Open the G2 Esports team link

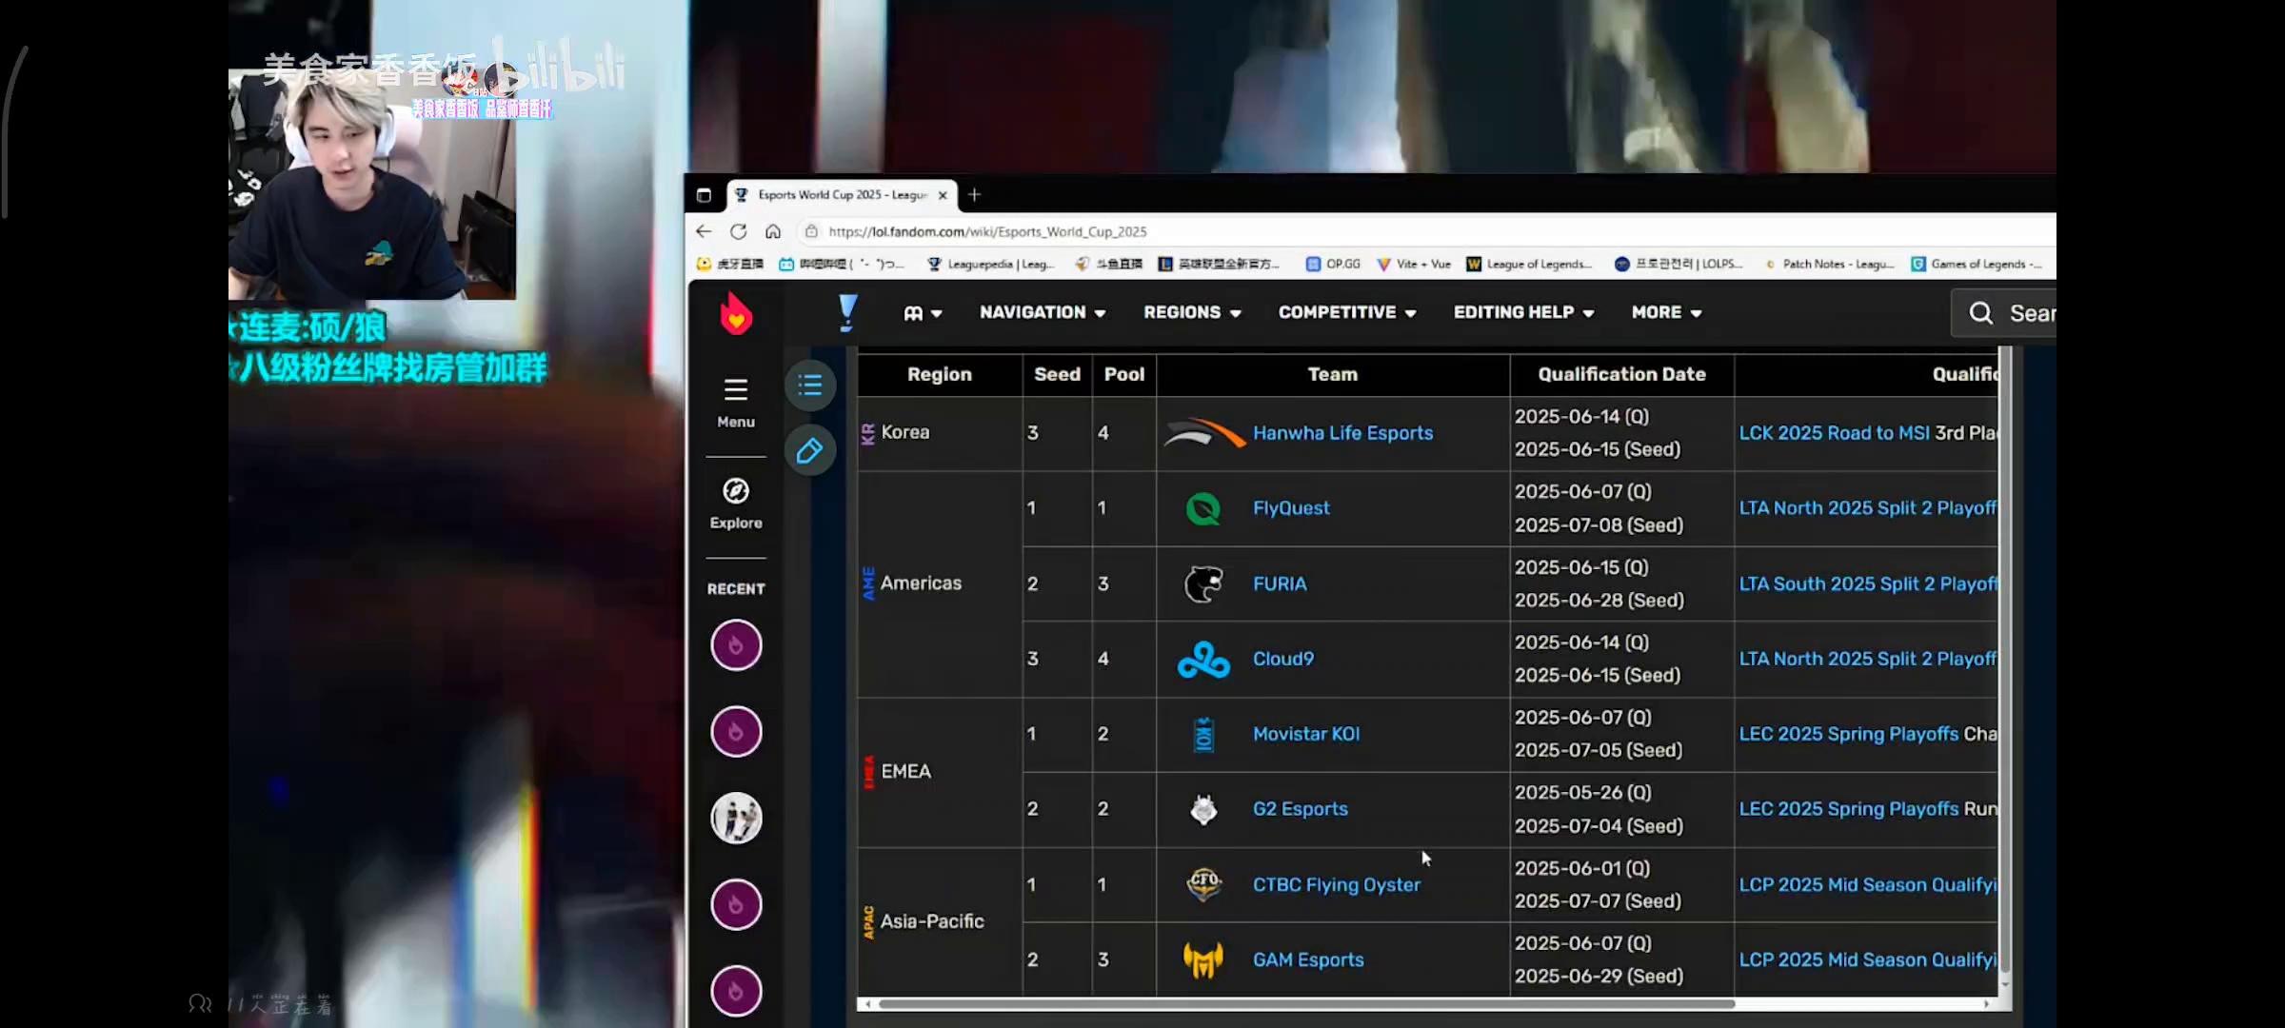tap(1301, 809)
